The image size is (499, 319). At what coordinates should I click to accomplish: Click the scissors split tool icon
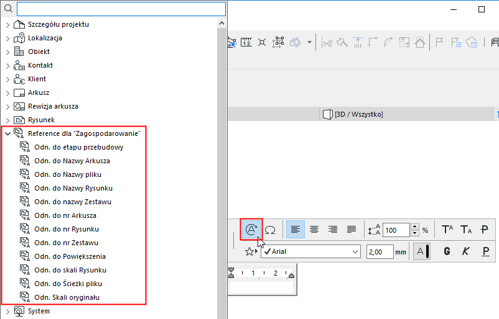(x=327, y=43)
